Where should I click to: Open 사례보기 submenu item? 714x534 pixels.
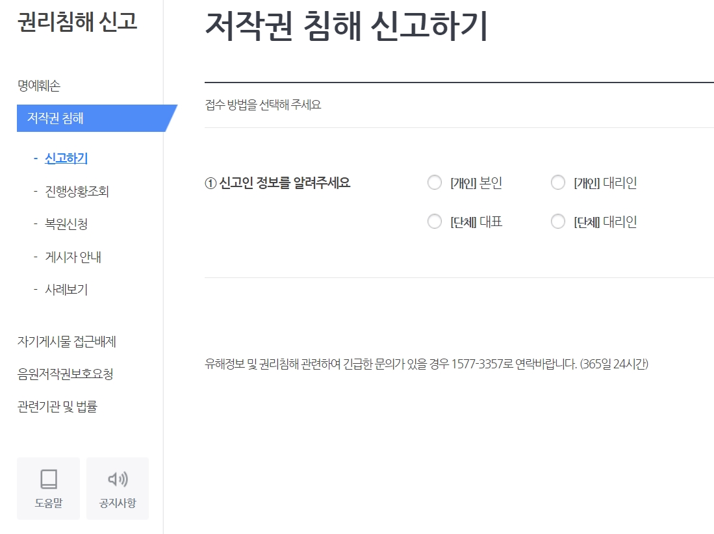coord(66,290)
